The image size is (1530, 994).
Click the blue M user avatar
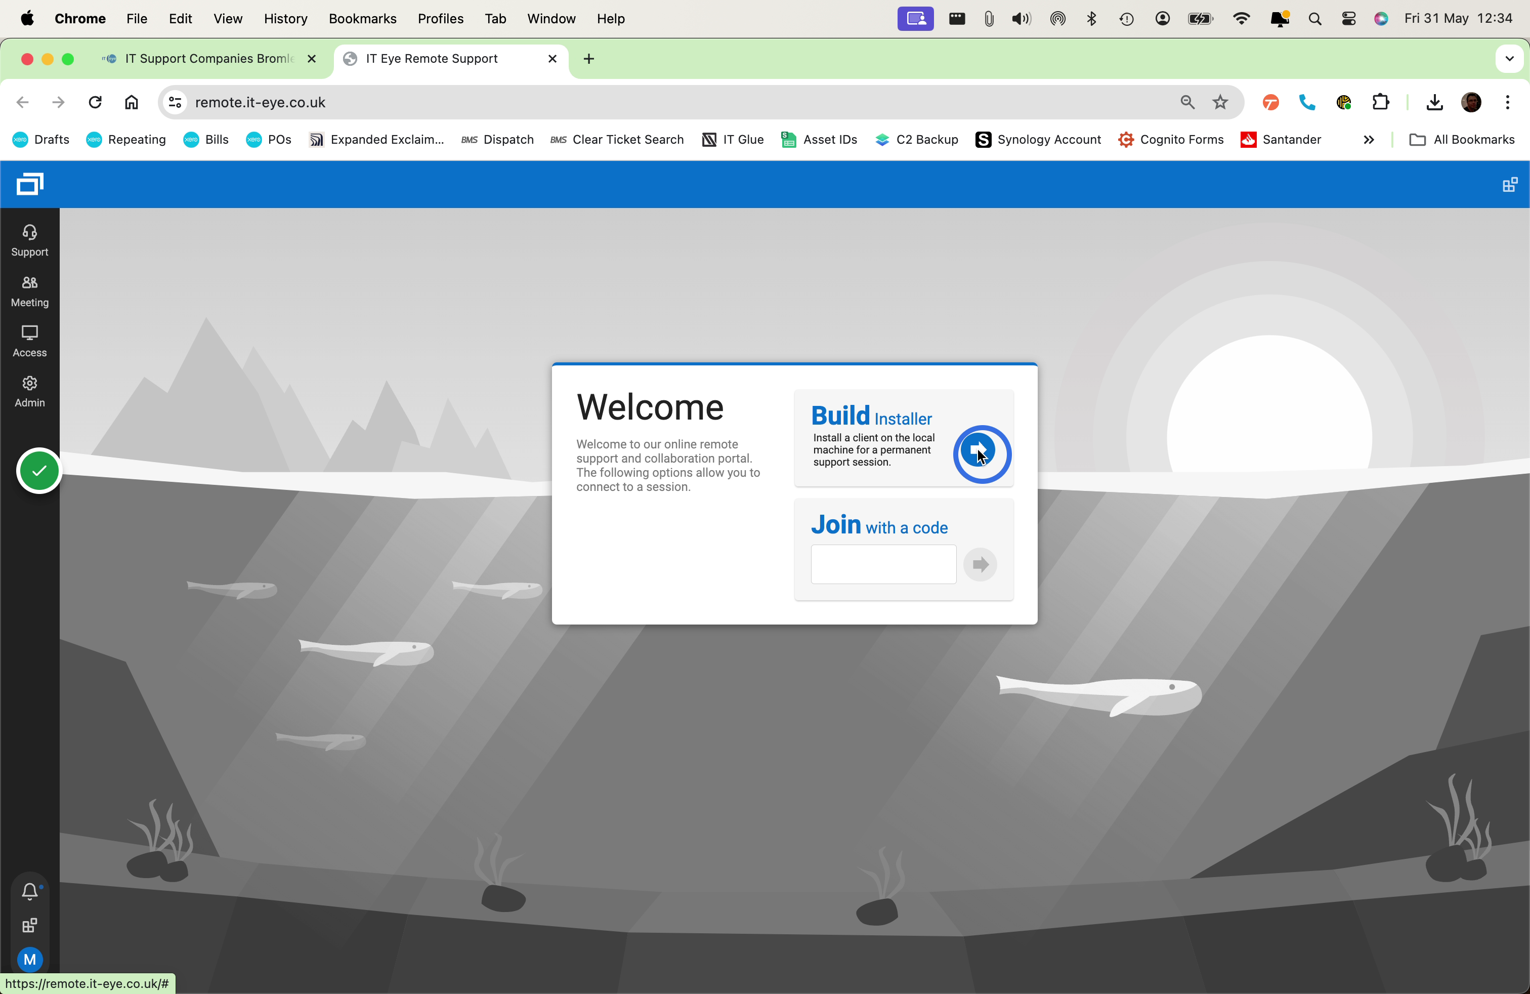29,959
